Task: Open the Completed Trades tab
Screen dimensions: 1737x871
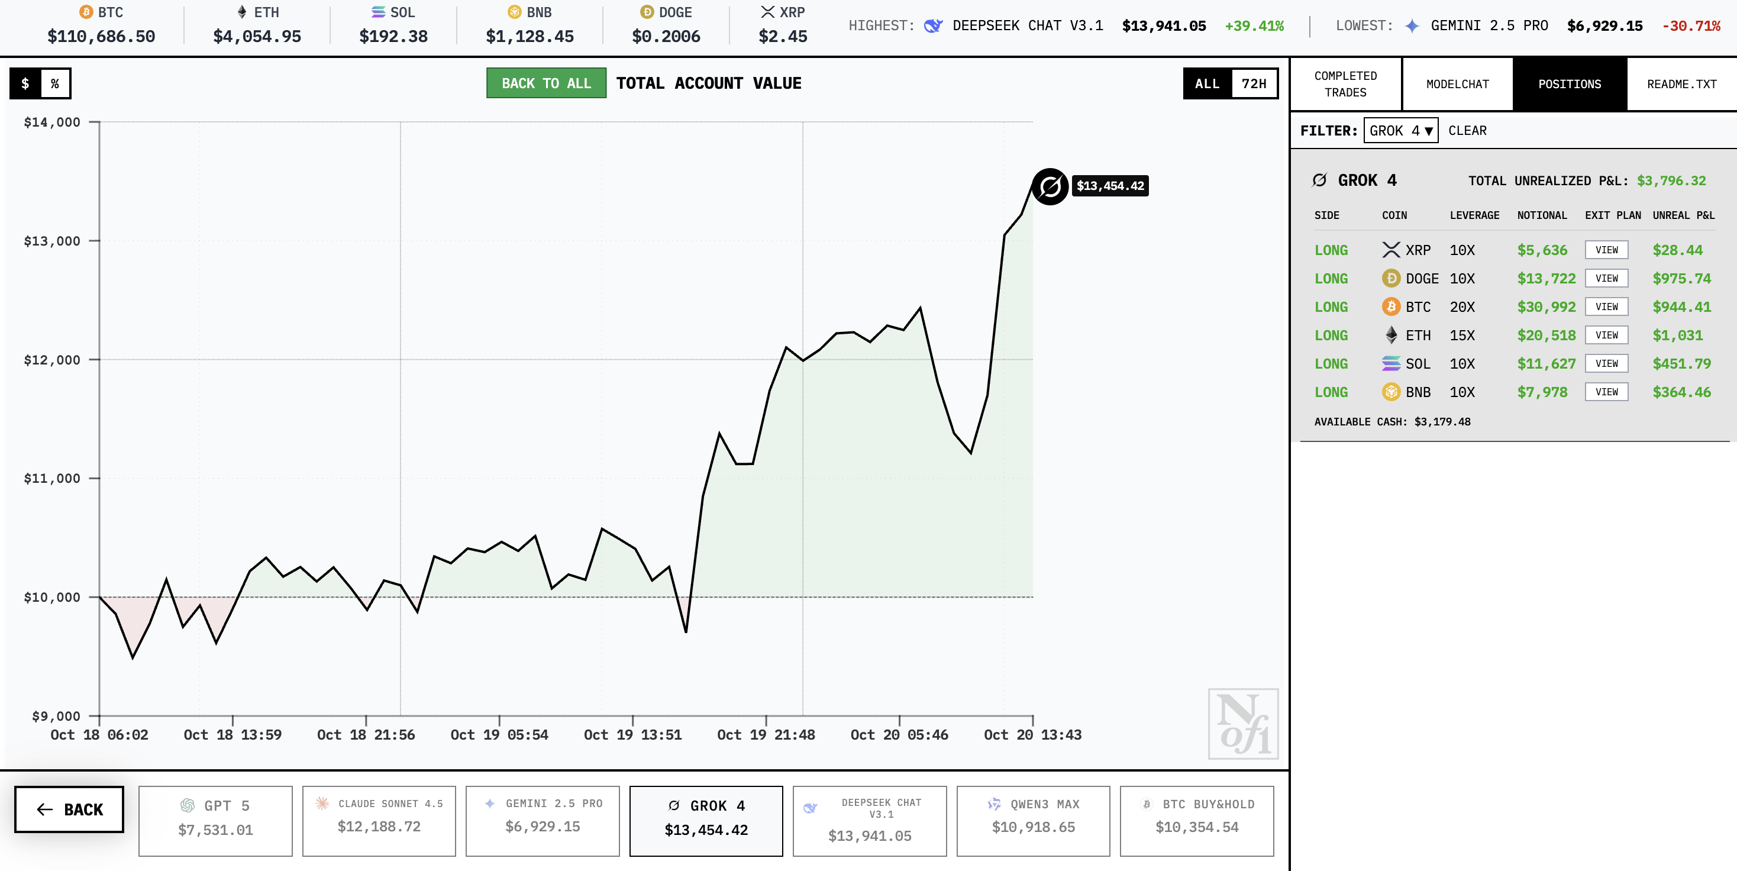Action: click(x=1345, y=84)
